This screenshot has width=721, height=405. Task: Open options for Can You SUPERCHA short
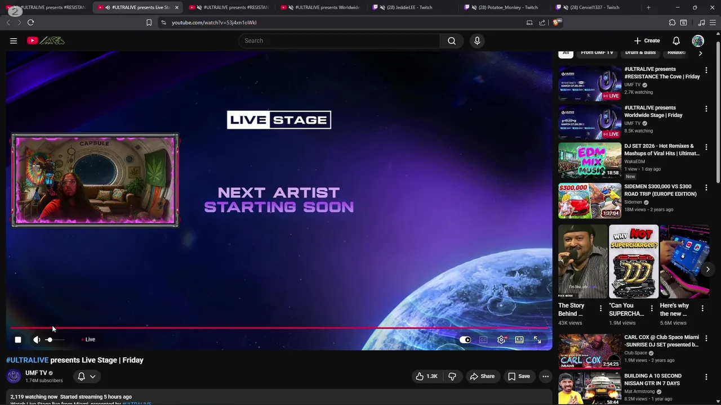[652, 308]
